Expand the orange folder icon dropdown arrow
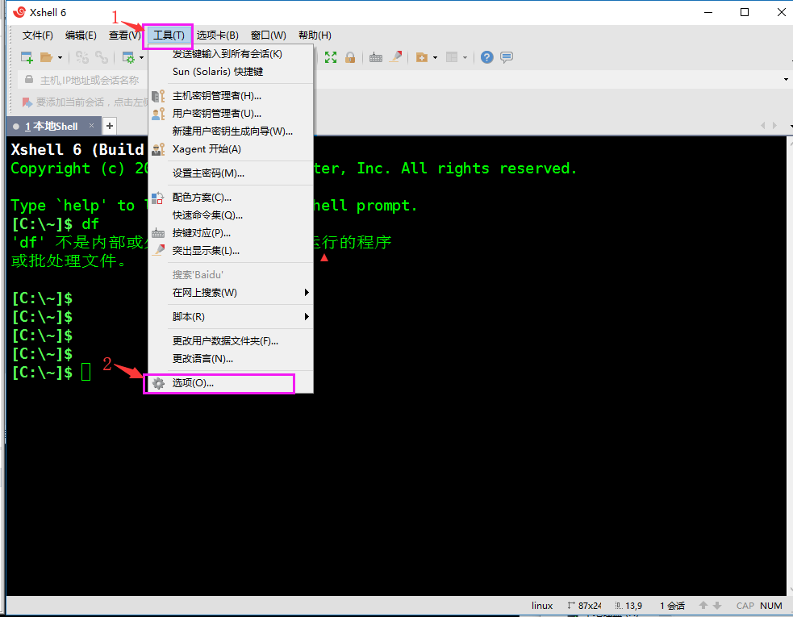 click(435, 57)
